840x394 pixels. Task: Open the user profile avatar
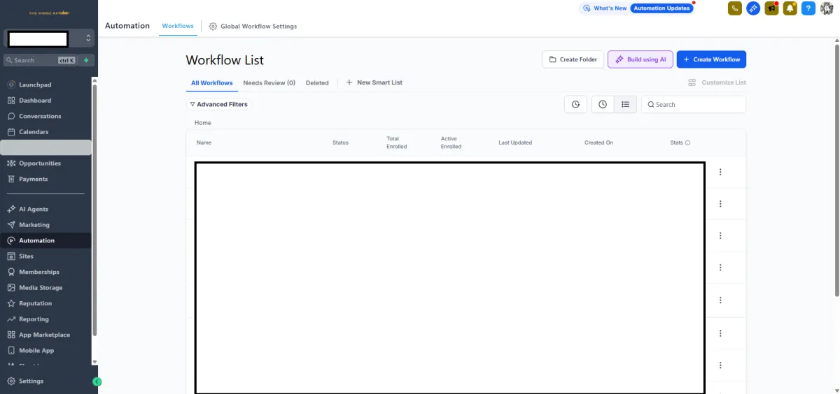coord(827,8)
